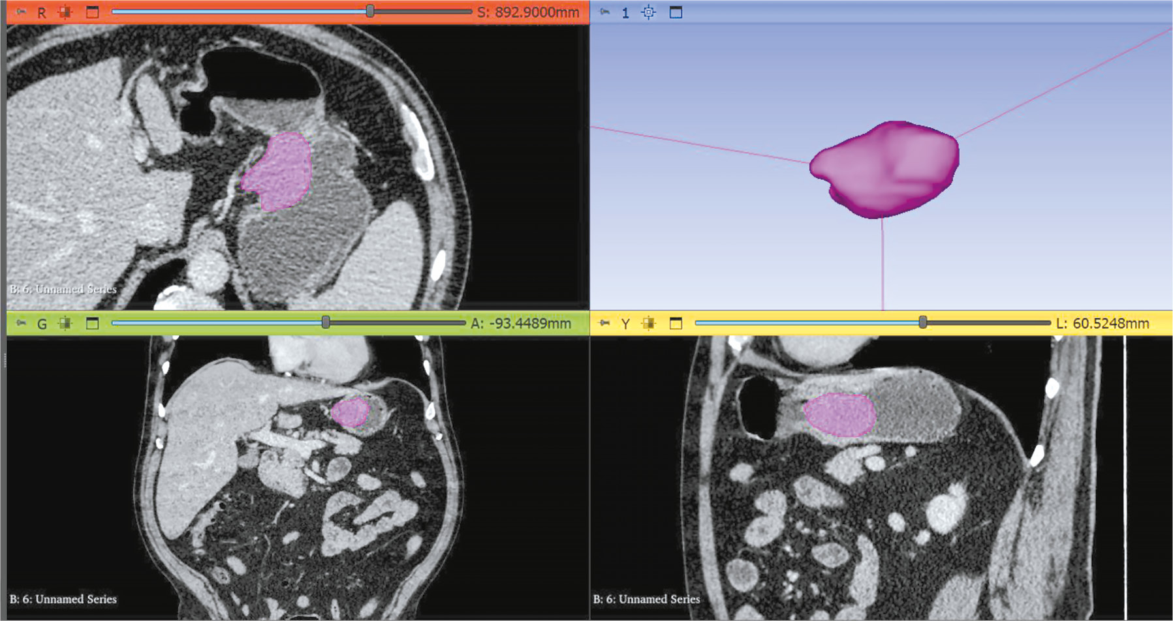Expand the pin options of the 3D view
The height and width of the screenshot is (621, 1173).
(604, 12)
